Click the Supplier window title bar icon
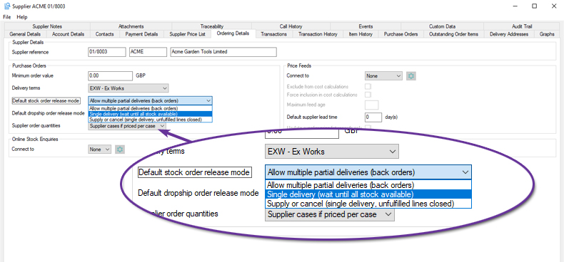The image size is (564, 262). pos(7,6)
